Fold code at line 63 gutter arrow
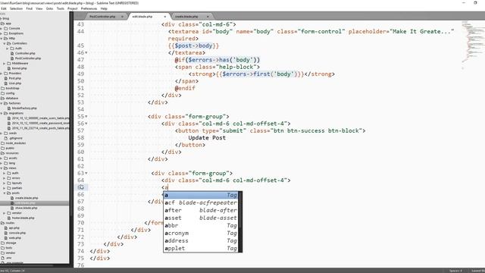 86,173
